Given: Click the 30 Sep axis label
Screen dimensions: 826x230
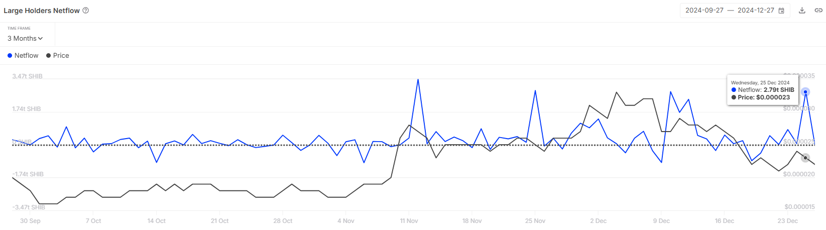Looking at the screenshot, I should coord(30,221).
